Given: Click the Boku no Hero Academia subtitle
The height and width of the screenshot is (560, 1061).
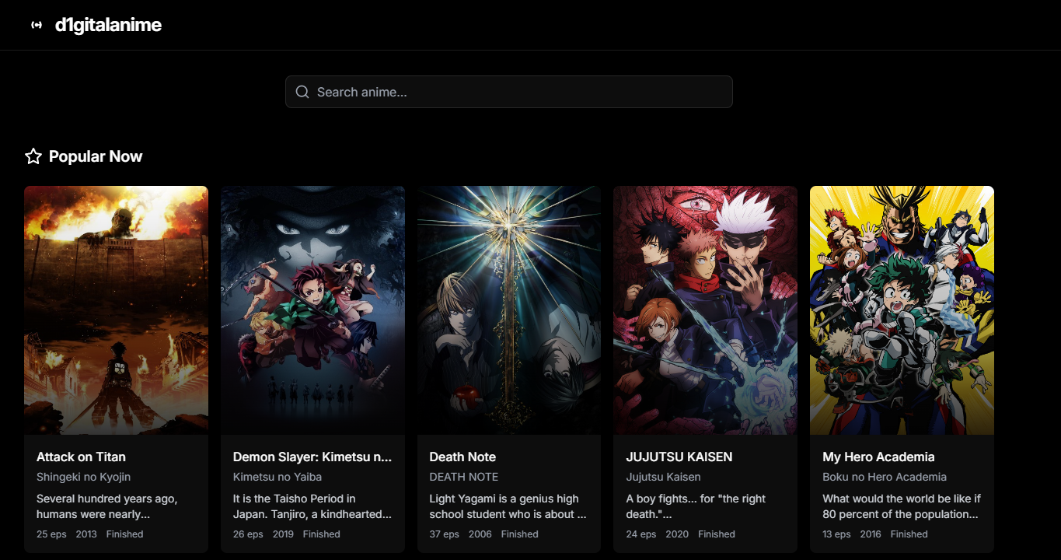Looking at the screenshot, I should pyautogui.click(x=885, y=477).
